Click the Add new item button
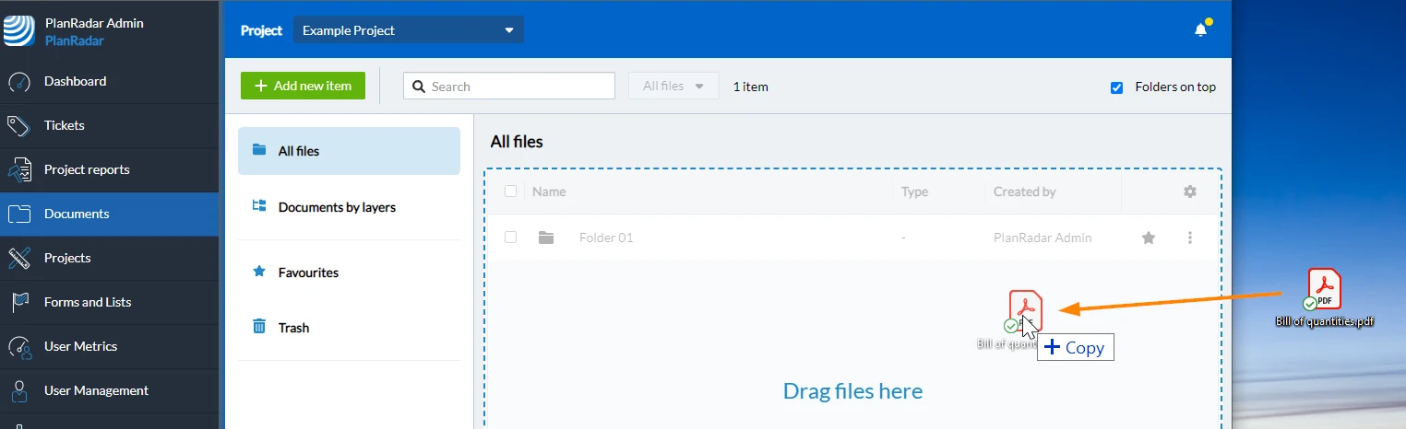The height and width of the screenshot is (429, 1406). tap(303, 86)
